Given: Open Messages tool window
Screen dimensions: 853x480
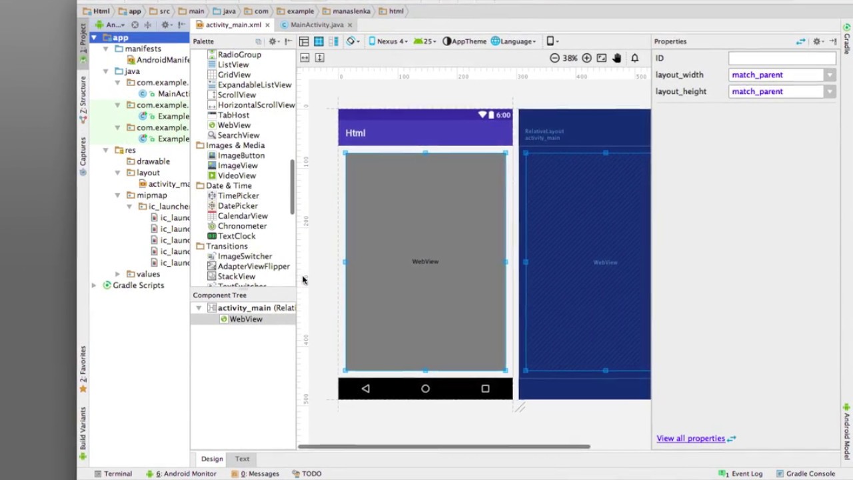Looking at the screenshot, I should click(255, 473).
